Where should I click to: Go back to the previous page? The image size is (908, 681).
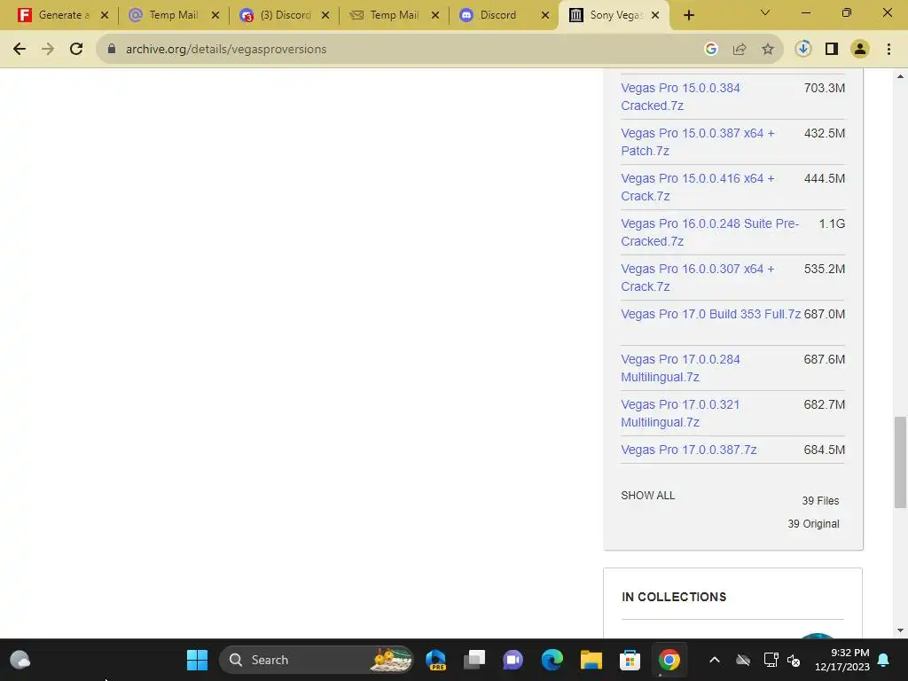20,50
